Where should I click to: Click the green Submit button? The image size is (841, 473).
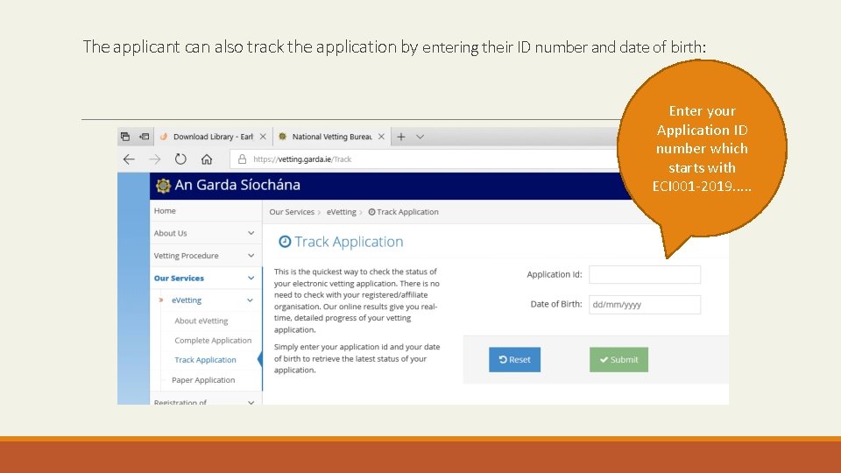pos(619,360)
